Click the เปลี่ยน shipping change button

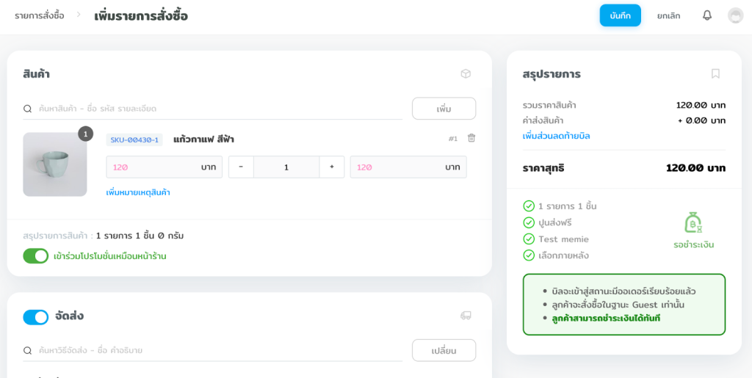(444, 350)
